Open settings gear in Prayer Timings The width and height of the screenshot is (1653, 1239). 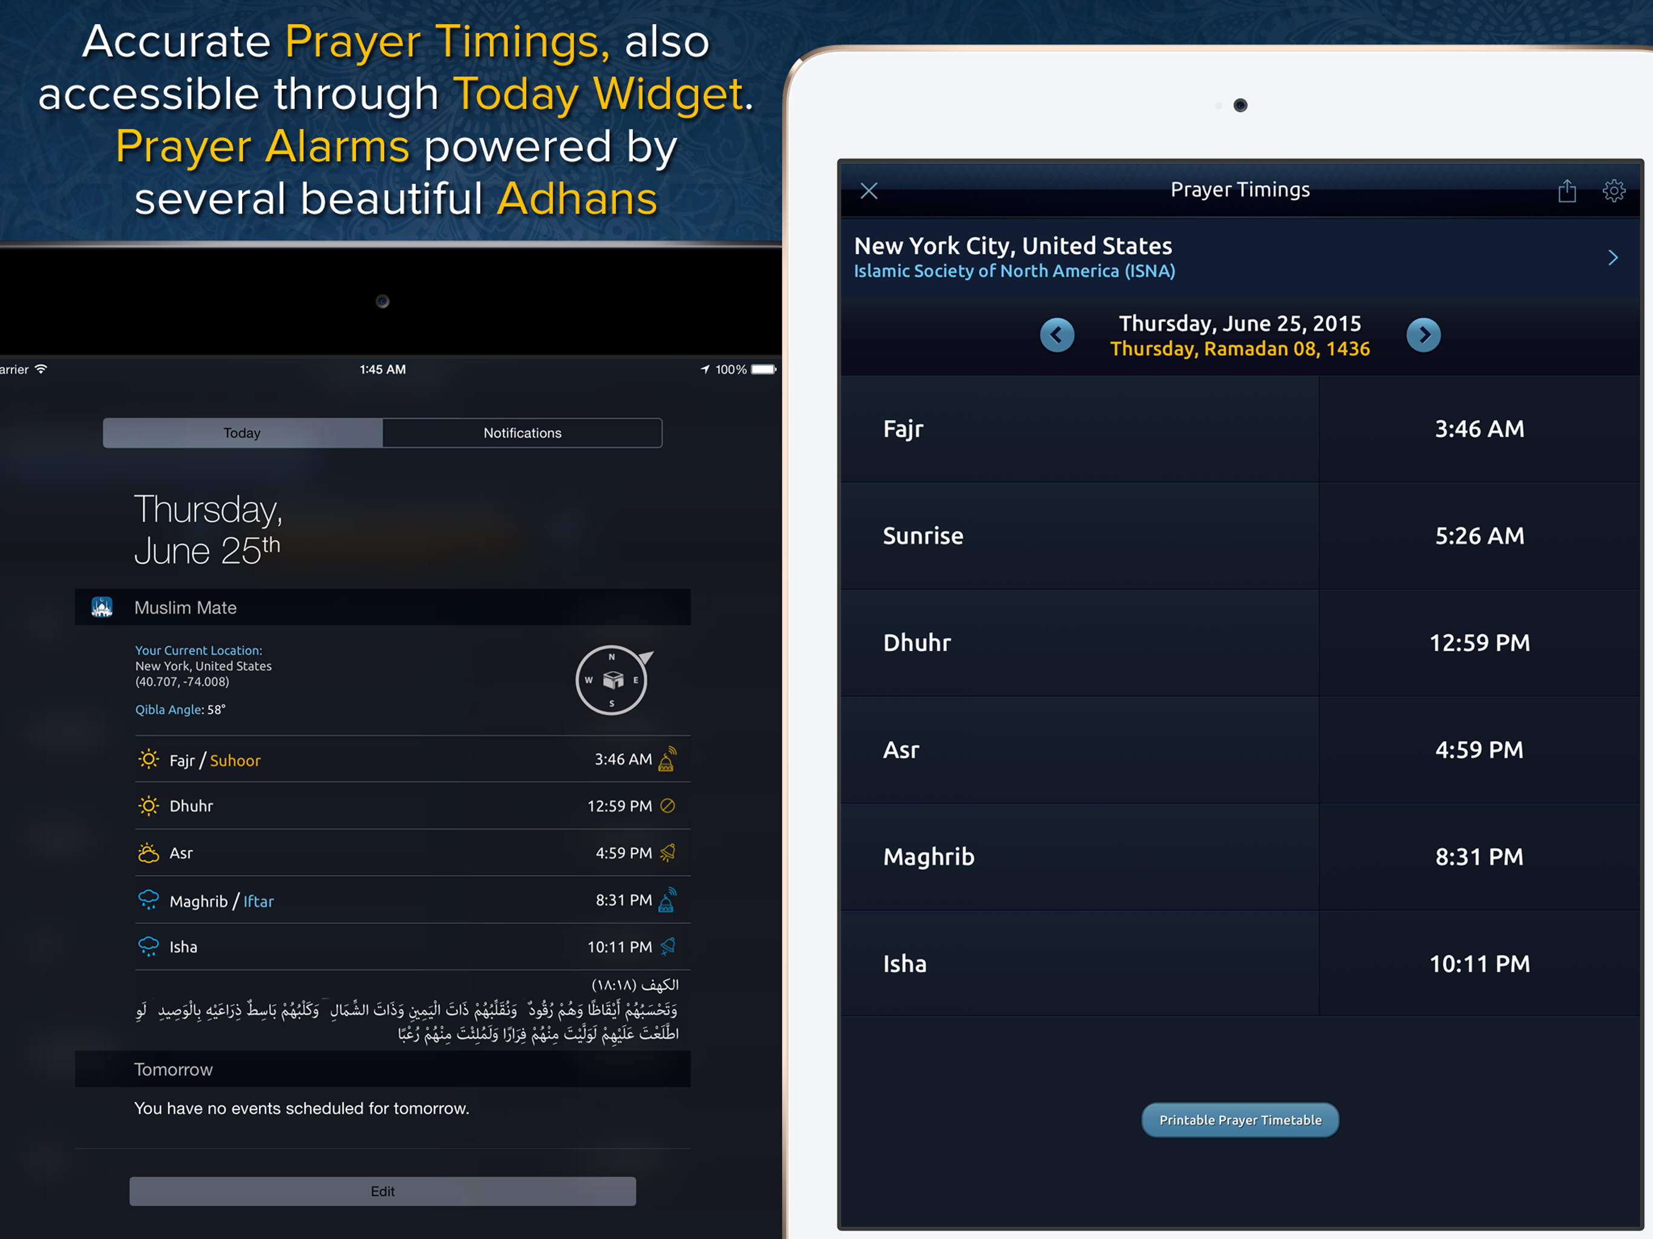[x=1614, y=191]
